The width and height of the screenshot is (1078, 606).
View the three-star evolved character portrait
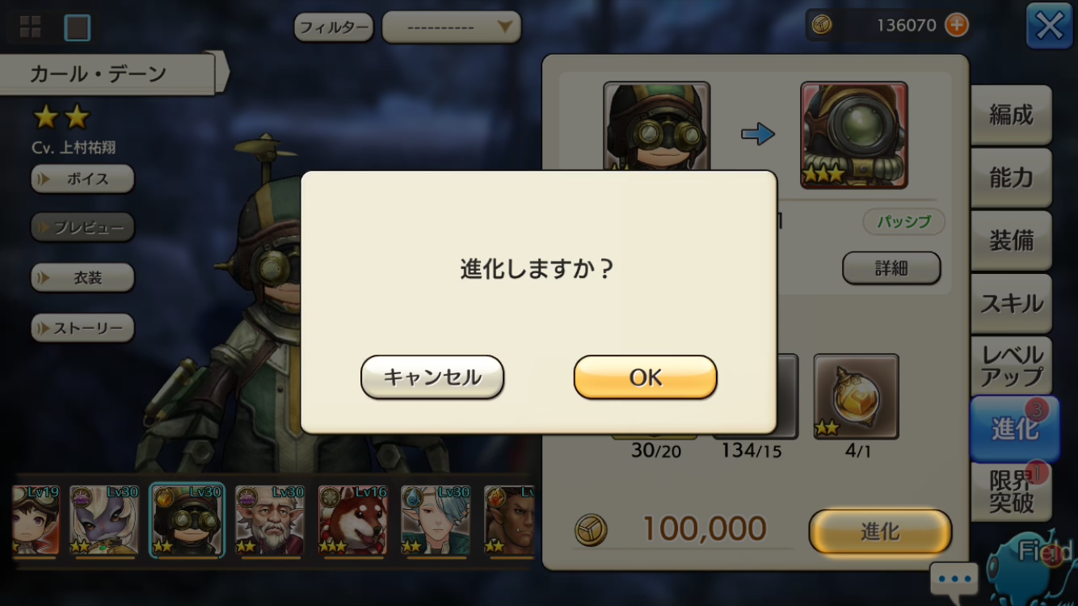pos(854,135)
